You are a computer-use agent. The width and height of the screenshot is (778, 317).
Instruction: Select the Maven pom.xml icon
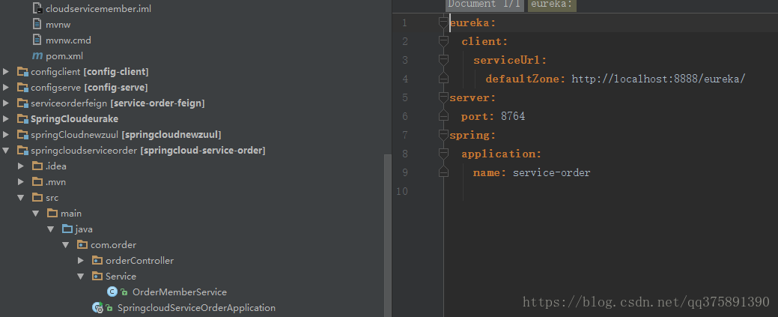(37, 56)
